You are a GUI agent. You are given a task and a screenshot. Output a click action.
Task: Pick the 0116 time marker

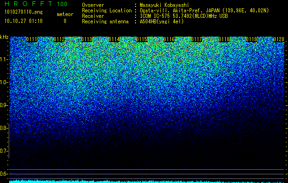pos(169,39)
